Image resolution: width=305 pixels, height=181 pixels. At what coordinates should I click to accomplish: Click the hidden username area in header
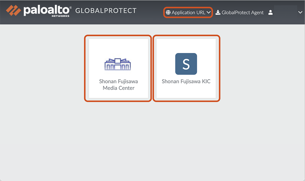coord(285,12)
